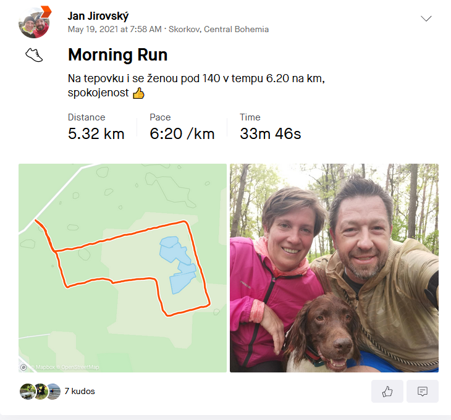This screenshot has width=451, height=420.
Task: Click the second kudos giver avatar
Action: [x=41, y=391]
